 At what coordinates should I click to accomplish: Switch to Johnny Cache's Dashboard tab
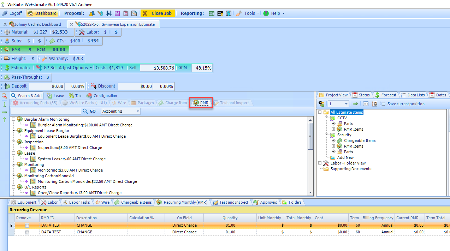(x=37, y=24)
